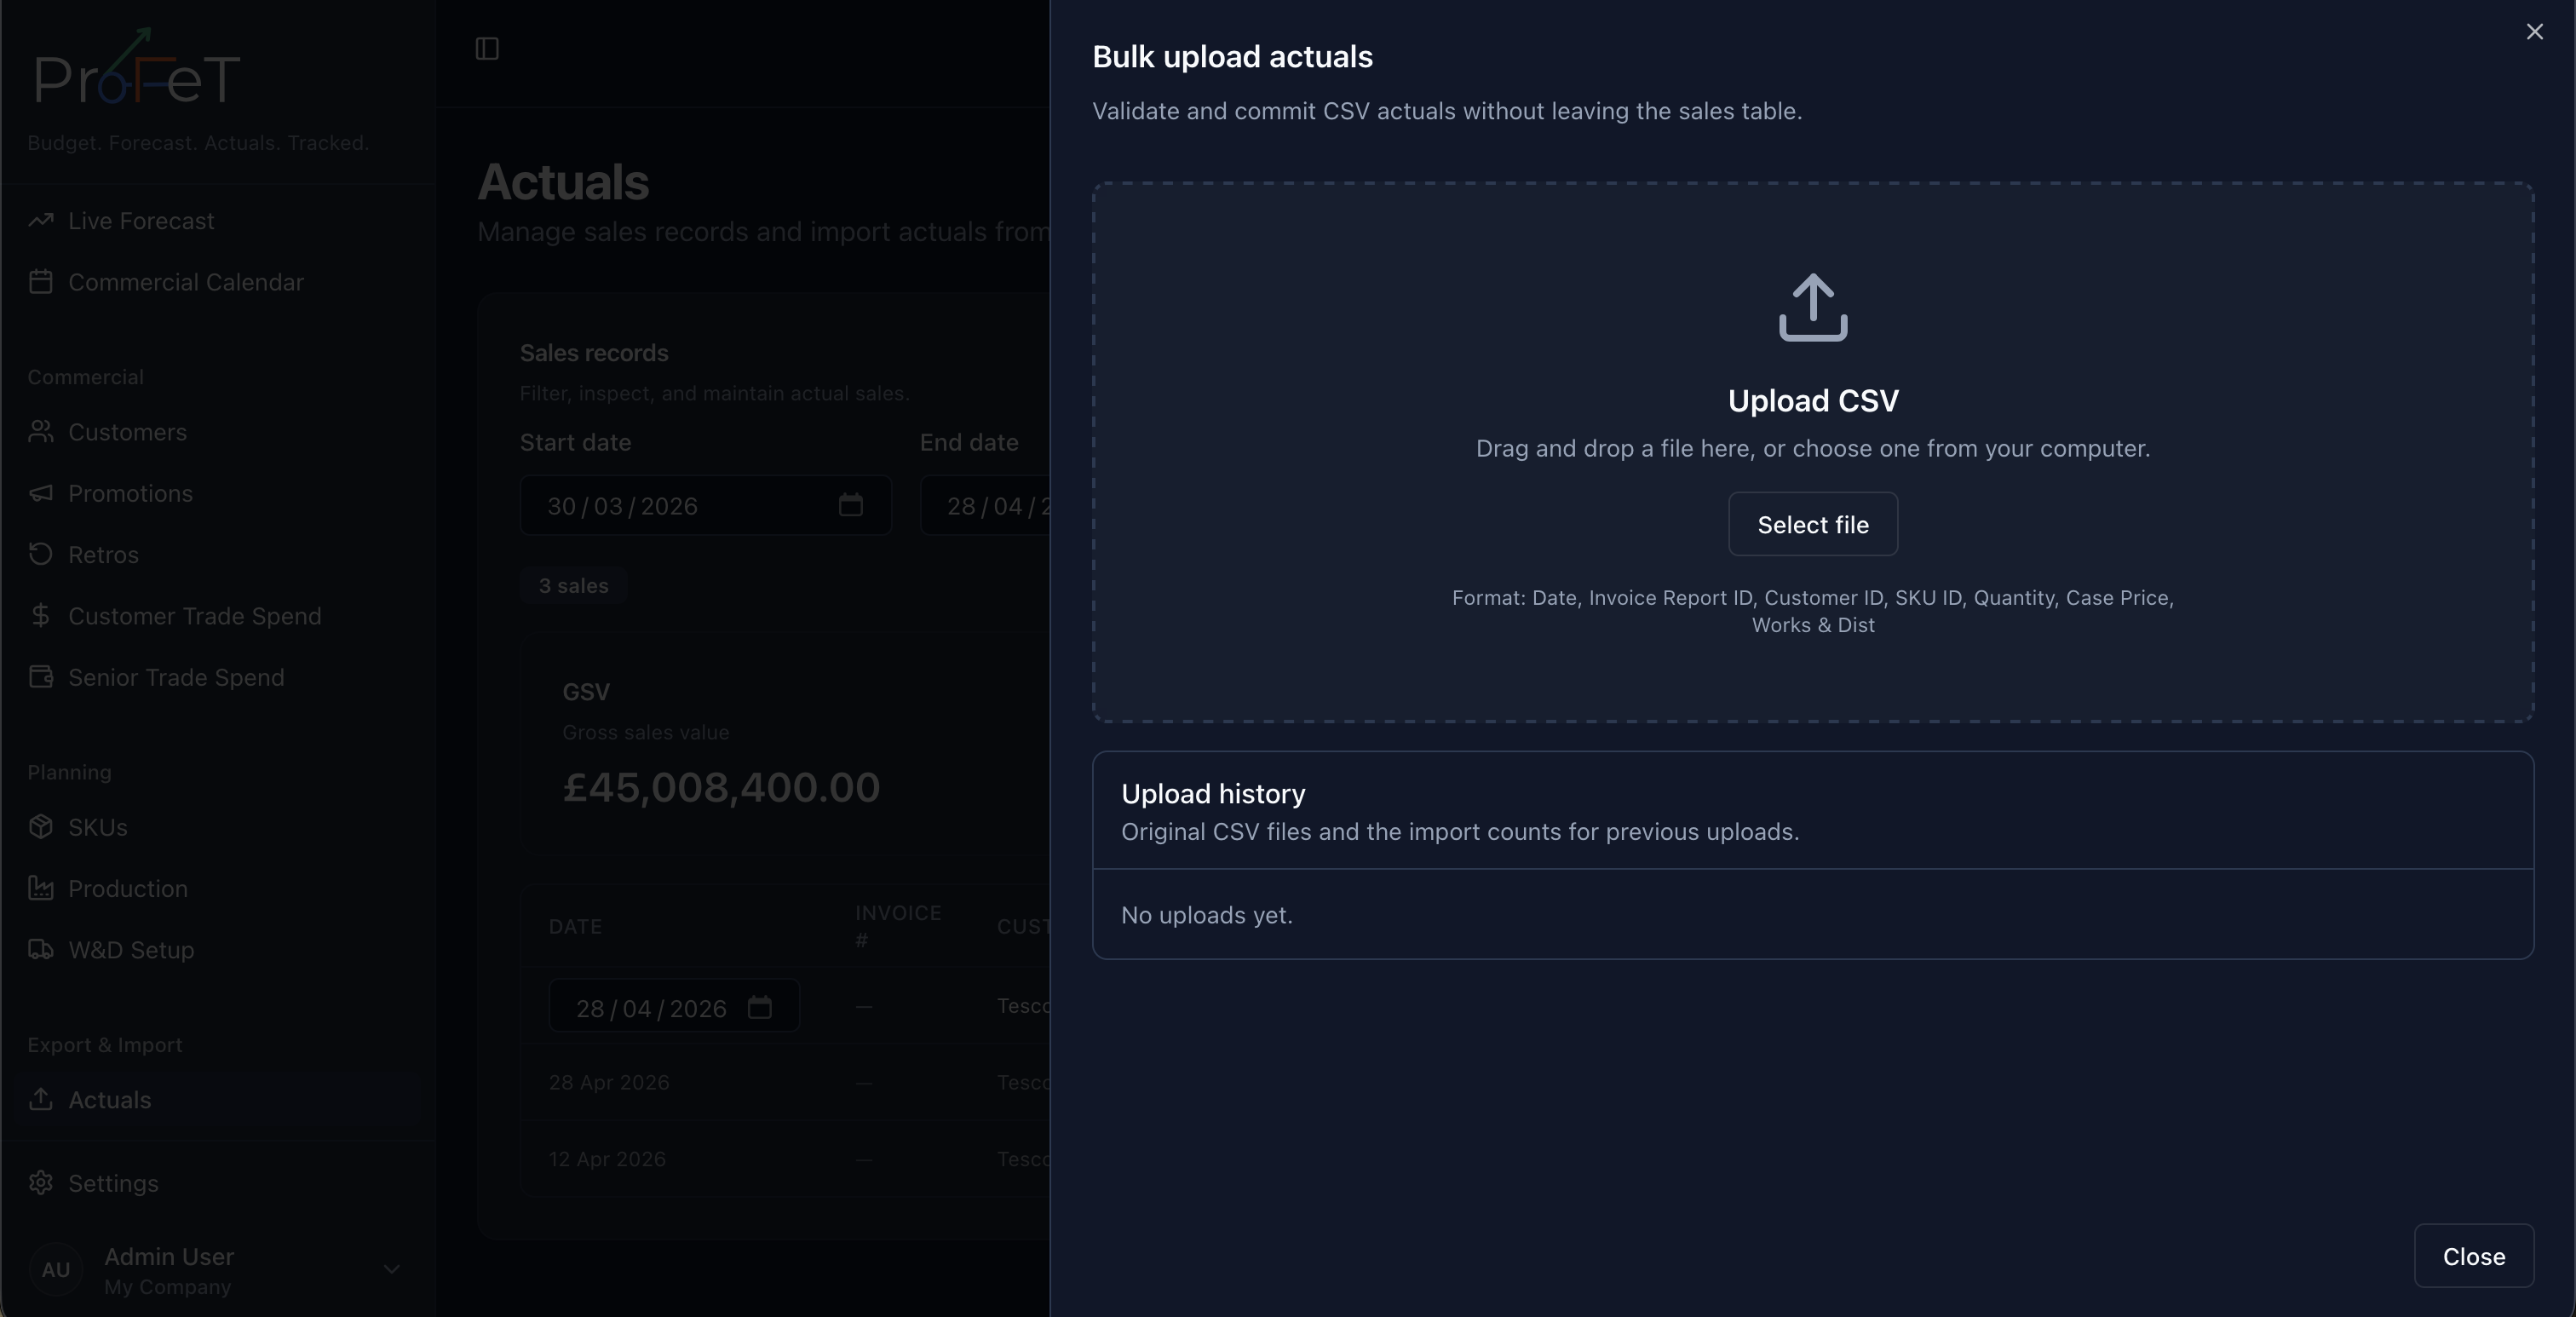The height and width of the screenshot is (1317, 2576).
Task: Click the "Sales records" heading
Action: point(594,353)
